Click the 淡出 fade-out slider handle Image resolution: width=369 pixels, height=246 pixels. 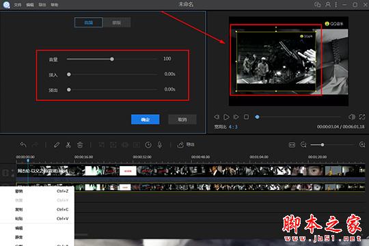(x=69, y=90)
